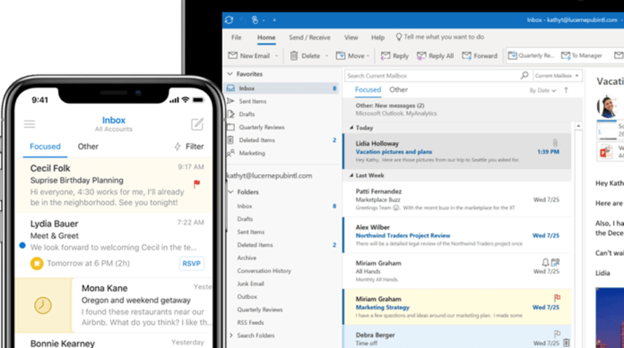
Task: Select the Focused tab in desktop Outlook
Action: coord(368,90)
